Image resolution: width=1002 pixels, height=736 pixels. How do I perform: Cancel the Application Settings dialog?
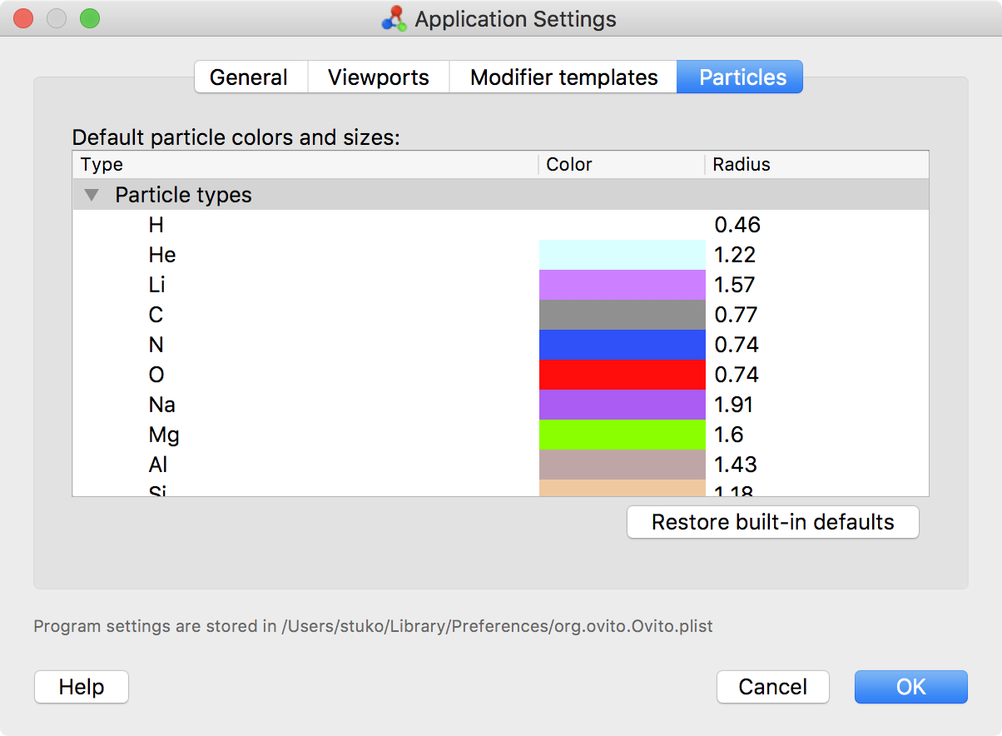(772, 687)
